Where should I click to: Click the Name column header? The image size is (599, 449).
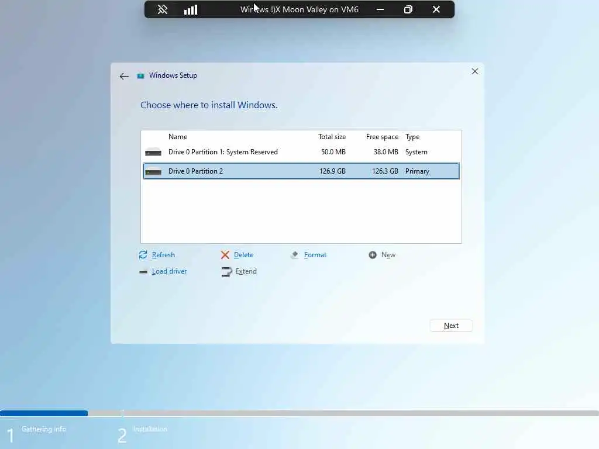pyautogui.click(x=178, y=137)
